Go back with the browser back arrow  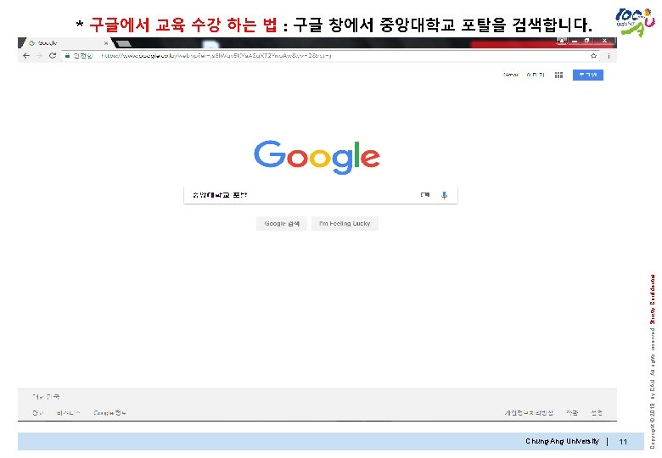tap(26, 56)
